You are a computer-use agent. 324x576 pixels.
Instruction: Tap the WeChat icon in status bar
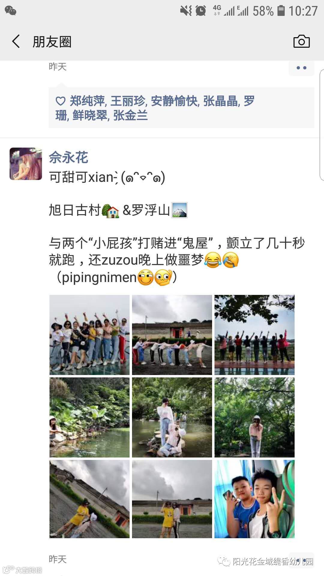pyautogui.click(x=10, y=11)
